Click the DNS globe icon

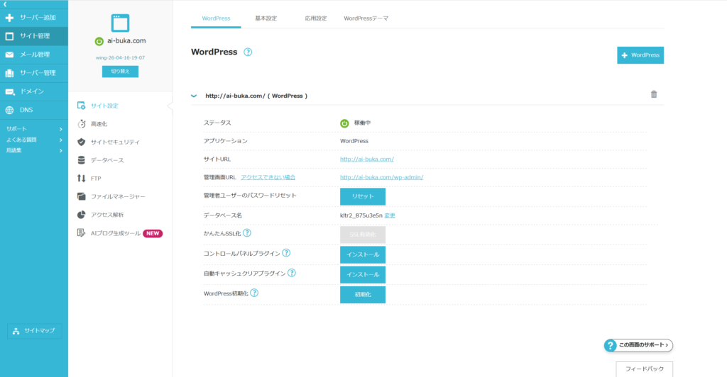(9, 110)
